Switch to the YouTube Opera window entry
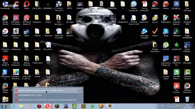This screenshot has height=109, width=195. coord(48,91)
